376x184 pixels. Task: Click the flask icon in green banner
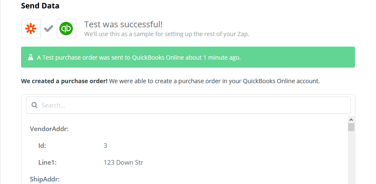[x=30, y=57]
